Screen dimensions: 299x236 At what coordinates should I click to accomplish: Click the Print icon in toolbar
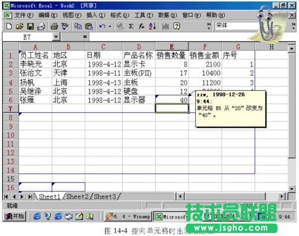(54, 26)
